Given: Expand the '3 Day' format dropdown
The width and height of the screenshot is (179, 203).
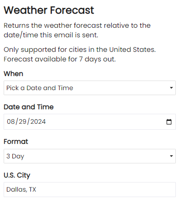Looking at the screenshot, I should pos(89,156).
